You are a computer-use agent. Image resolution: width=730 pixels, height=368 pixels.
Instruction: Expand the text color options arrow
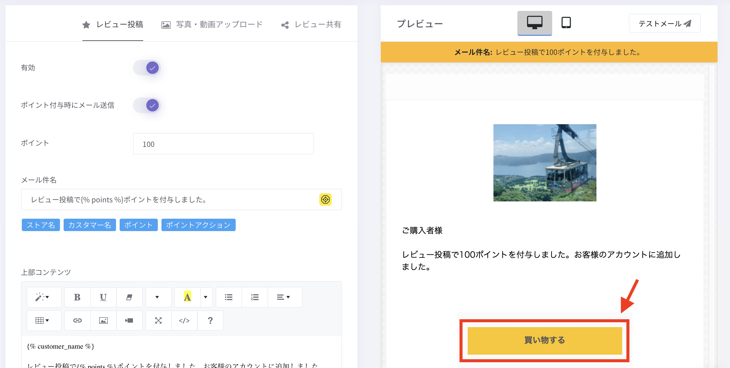206,297
